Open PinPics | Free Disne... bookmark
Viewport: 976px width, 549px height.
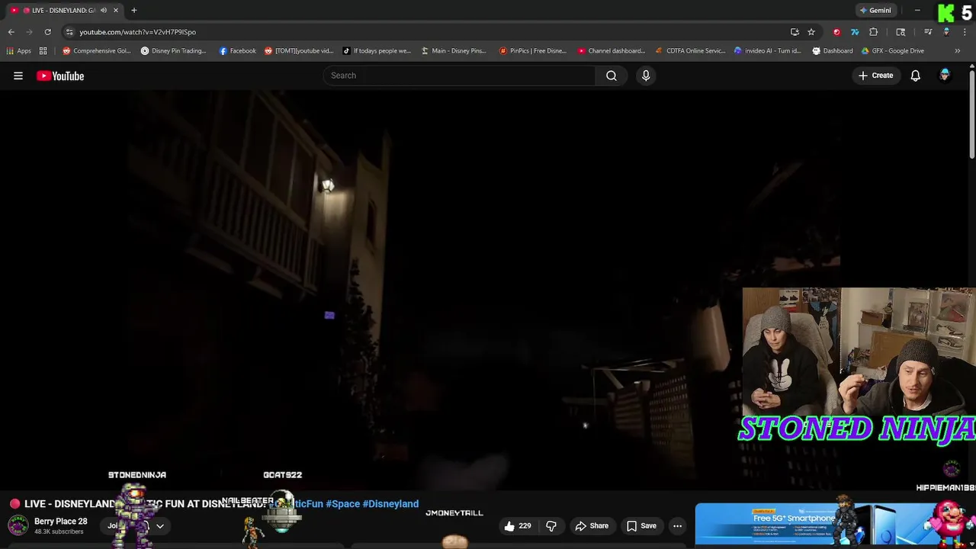coord(533,51)
